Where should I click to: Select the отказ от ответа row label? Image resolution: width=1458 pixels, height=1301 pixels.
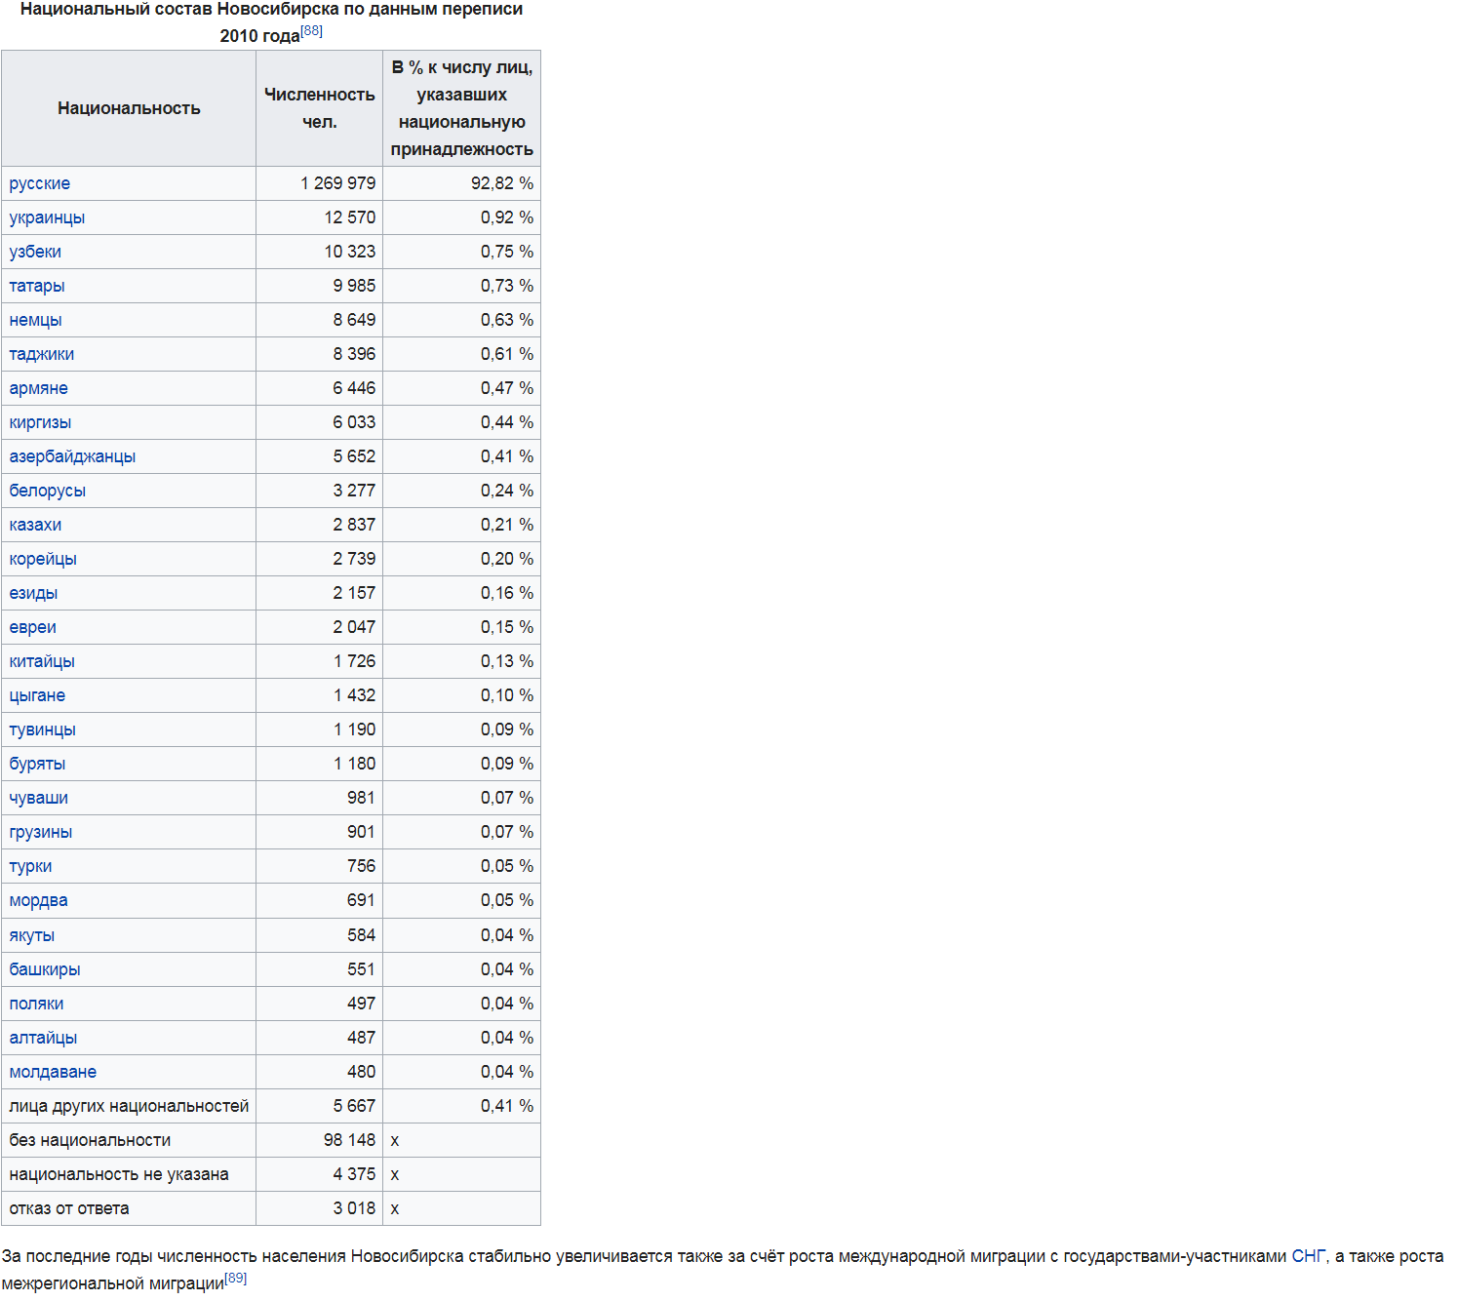coord(69,1208)
